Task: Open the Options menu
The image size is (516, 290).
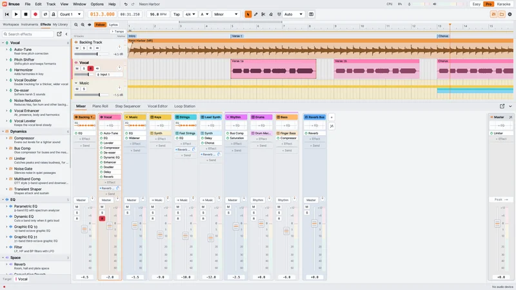Action: (x=97, y=5)
